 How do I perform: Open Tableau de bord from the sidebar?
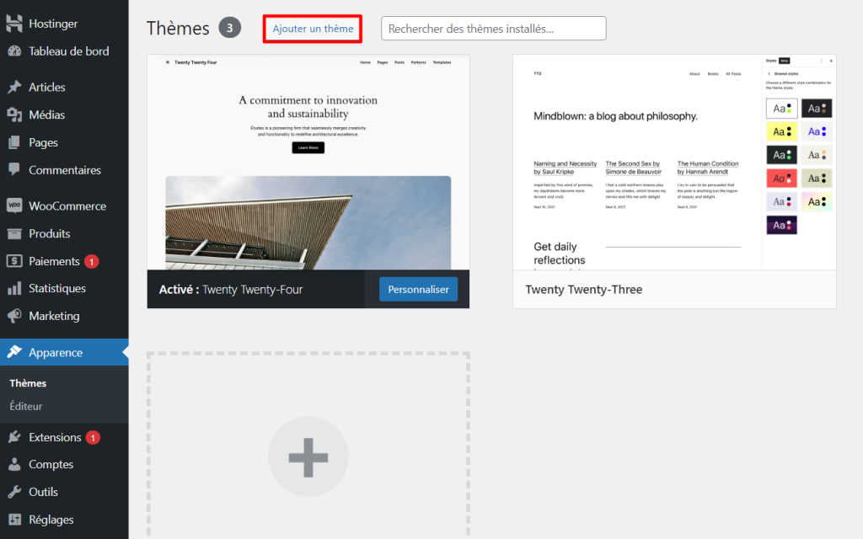(x=62, y=51)
